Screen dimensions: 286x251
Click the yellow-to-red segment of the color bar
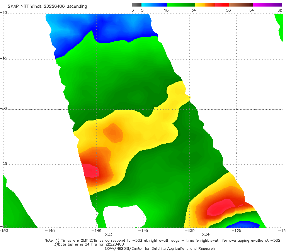212,5
